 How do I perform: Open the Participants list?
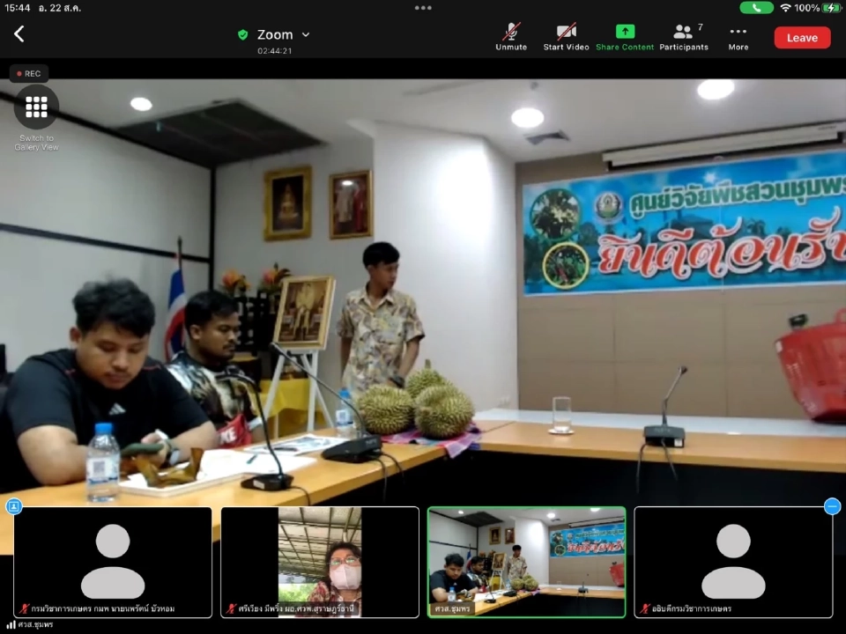coord(683,37)
